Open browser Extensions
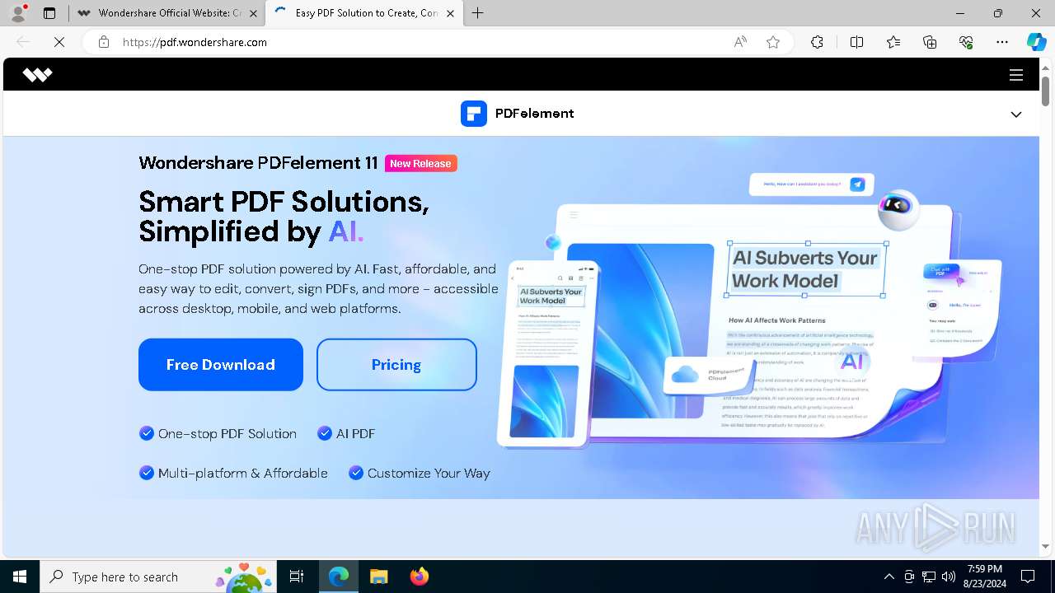 pos(817,42)
